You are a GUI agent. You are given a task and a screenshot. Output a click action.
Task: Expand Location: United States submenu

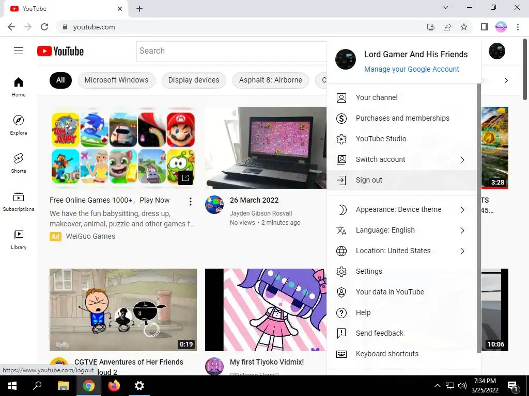click(x=401, y=251)
